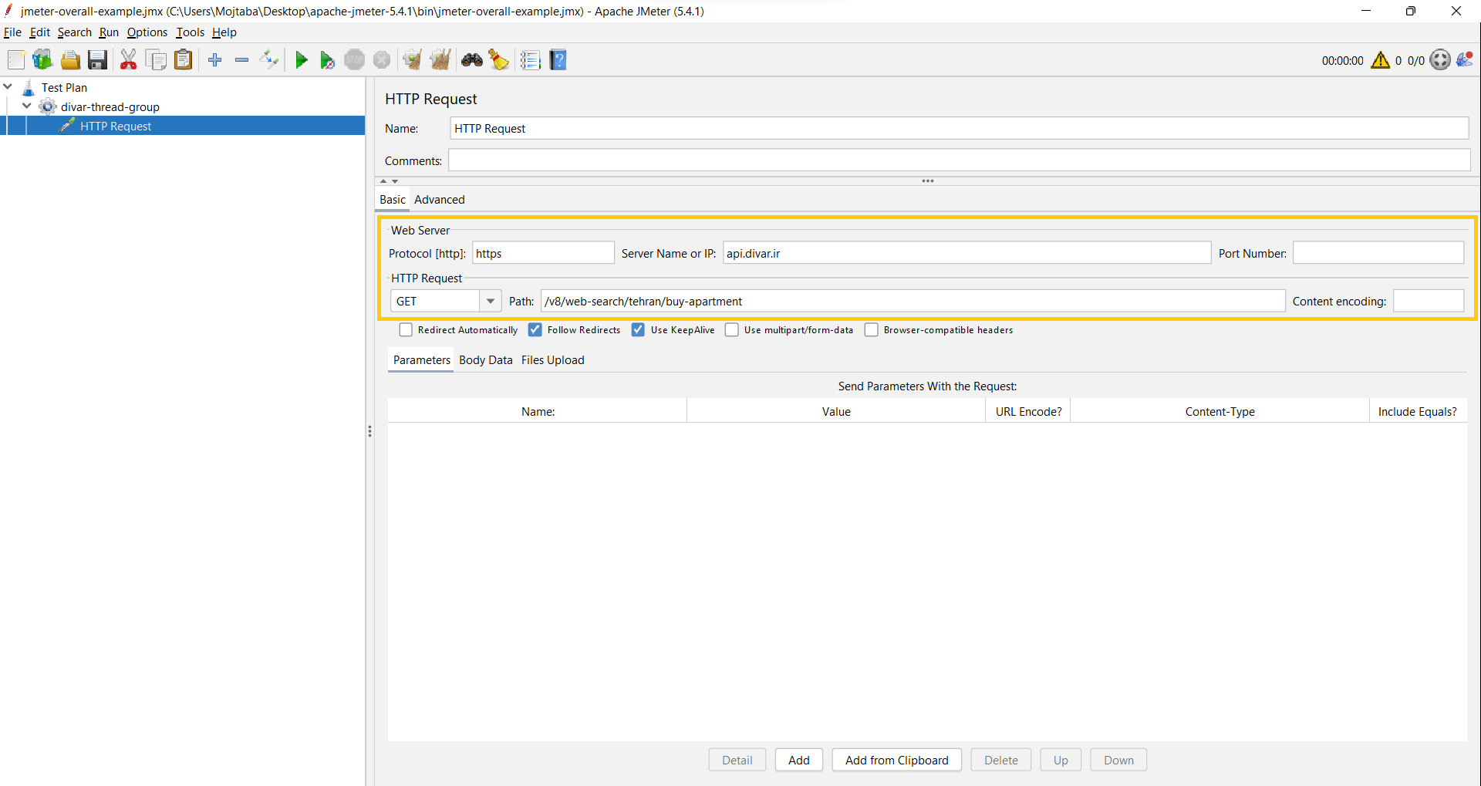Click the Port Number input field
The height and width of the screenshot is (786, 1481).
(1378, 253)
